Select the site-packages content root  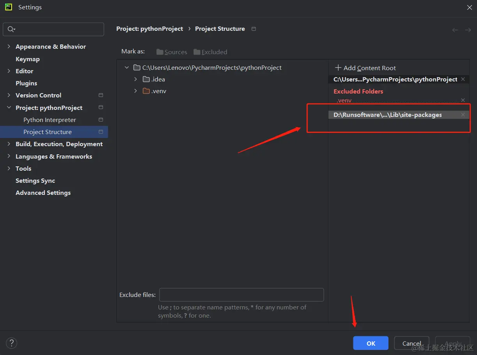(x=388, y=115)
